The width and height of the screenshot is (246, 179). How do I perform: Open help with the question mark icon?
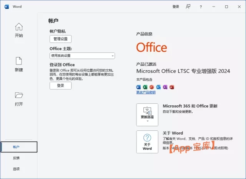coord(201,7)
